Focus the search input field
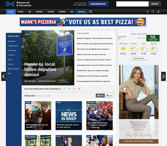 (x=132, y=4)
